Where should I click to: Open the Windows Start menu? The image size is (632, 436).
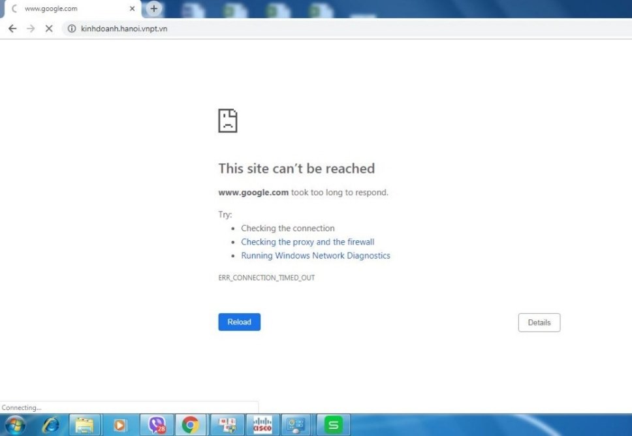tap(14, 425)
